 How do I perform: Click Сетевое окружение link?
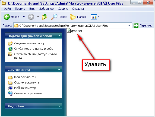coord(28,93)
